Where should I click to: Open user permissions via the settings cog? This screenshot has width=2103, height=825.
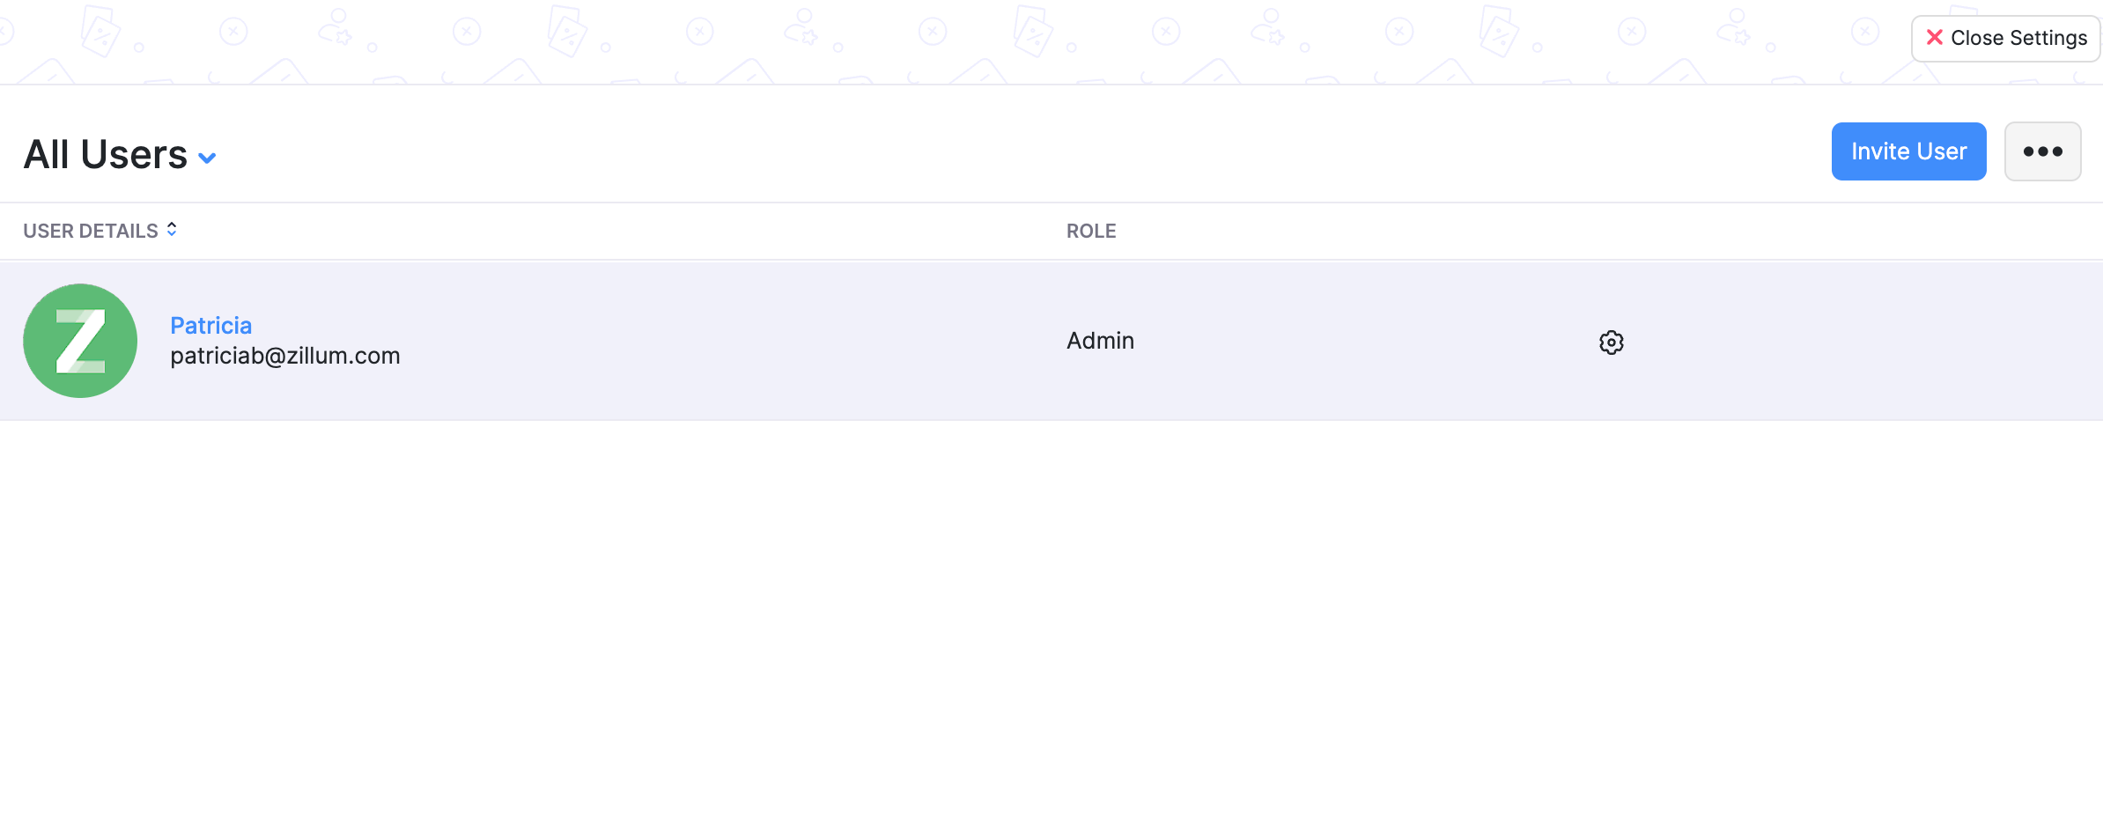click(1611, 343)
